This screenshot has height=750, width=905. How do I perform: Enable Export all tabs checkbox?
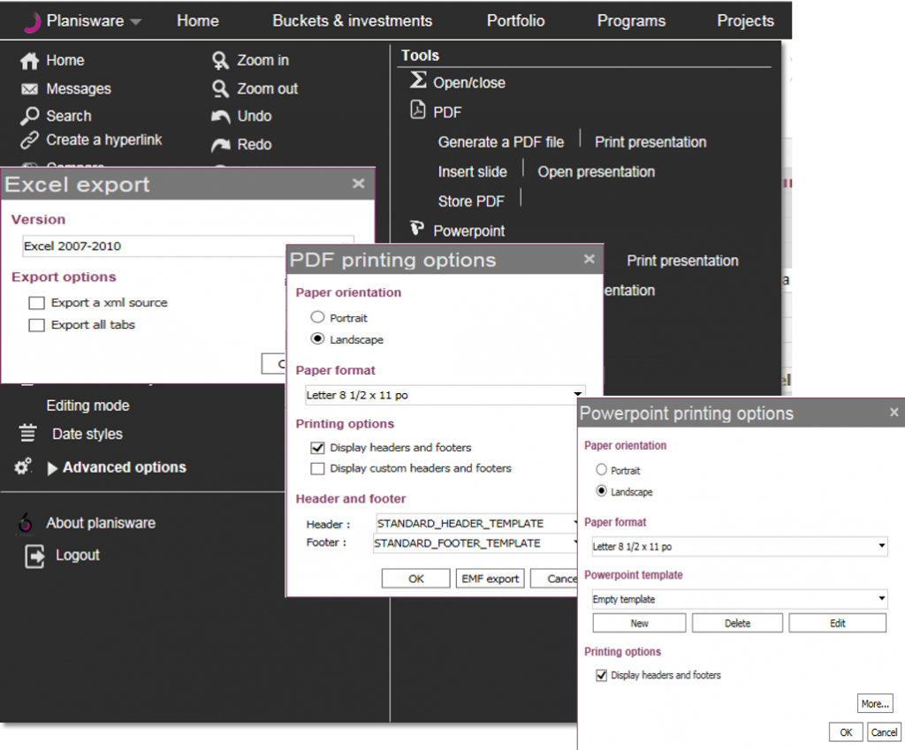36,325
